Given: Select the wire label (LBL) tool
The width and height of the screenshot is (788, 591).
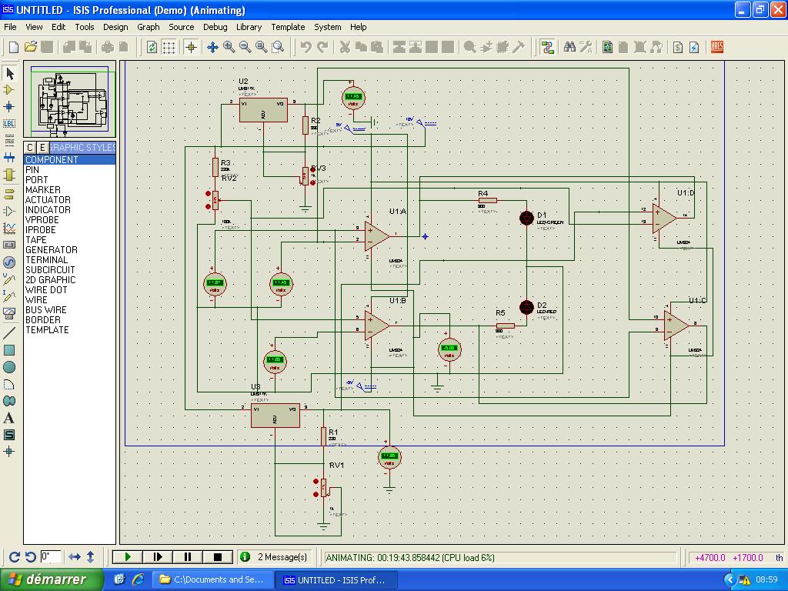Looking at the screenshot, I should point(9,123).
